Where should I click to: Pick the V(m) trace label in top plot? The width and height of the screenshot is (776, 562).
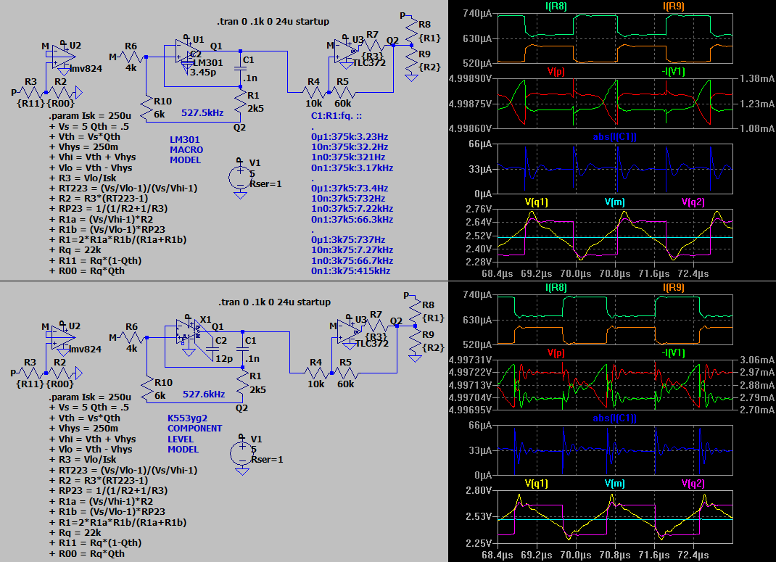pos(614,202)
